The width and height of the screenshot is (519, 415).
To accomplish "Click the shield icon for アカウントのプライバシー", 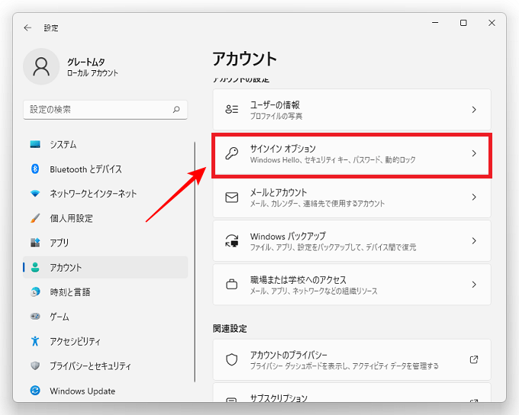I will coord(232,359).
